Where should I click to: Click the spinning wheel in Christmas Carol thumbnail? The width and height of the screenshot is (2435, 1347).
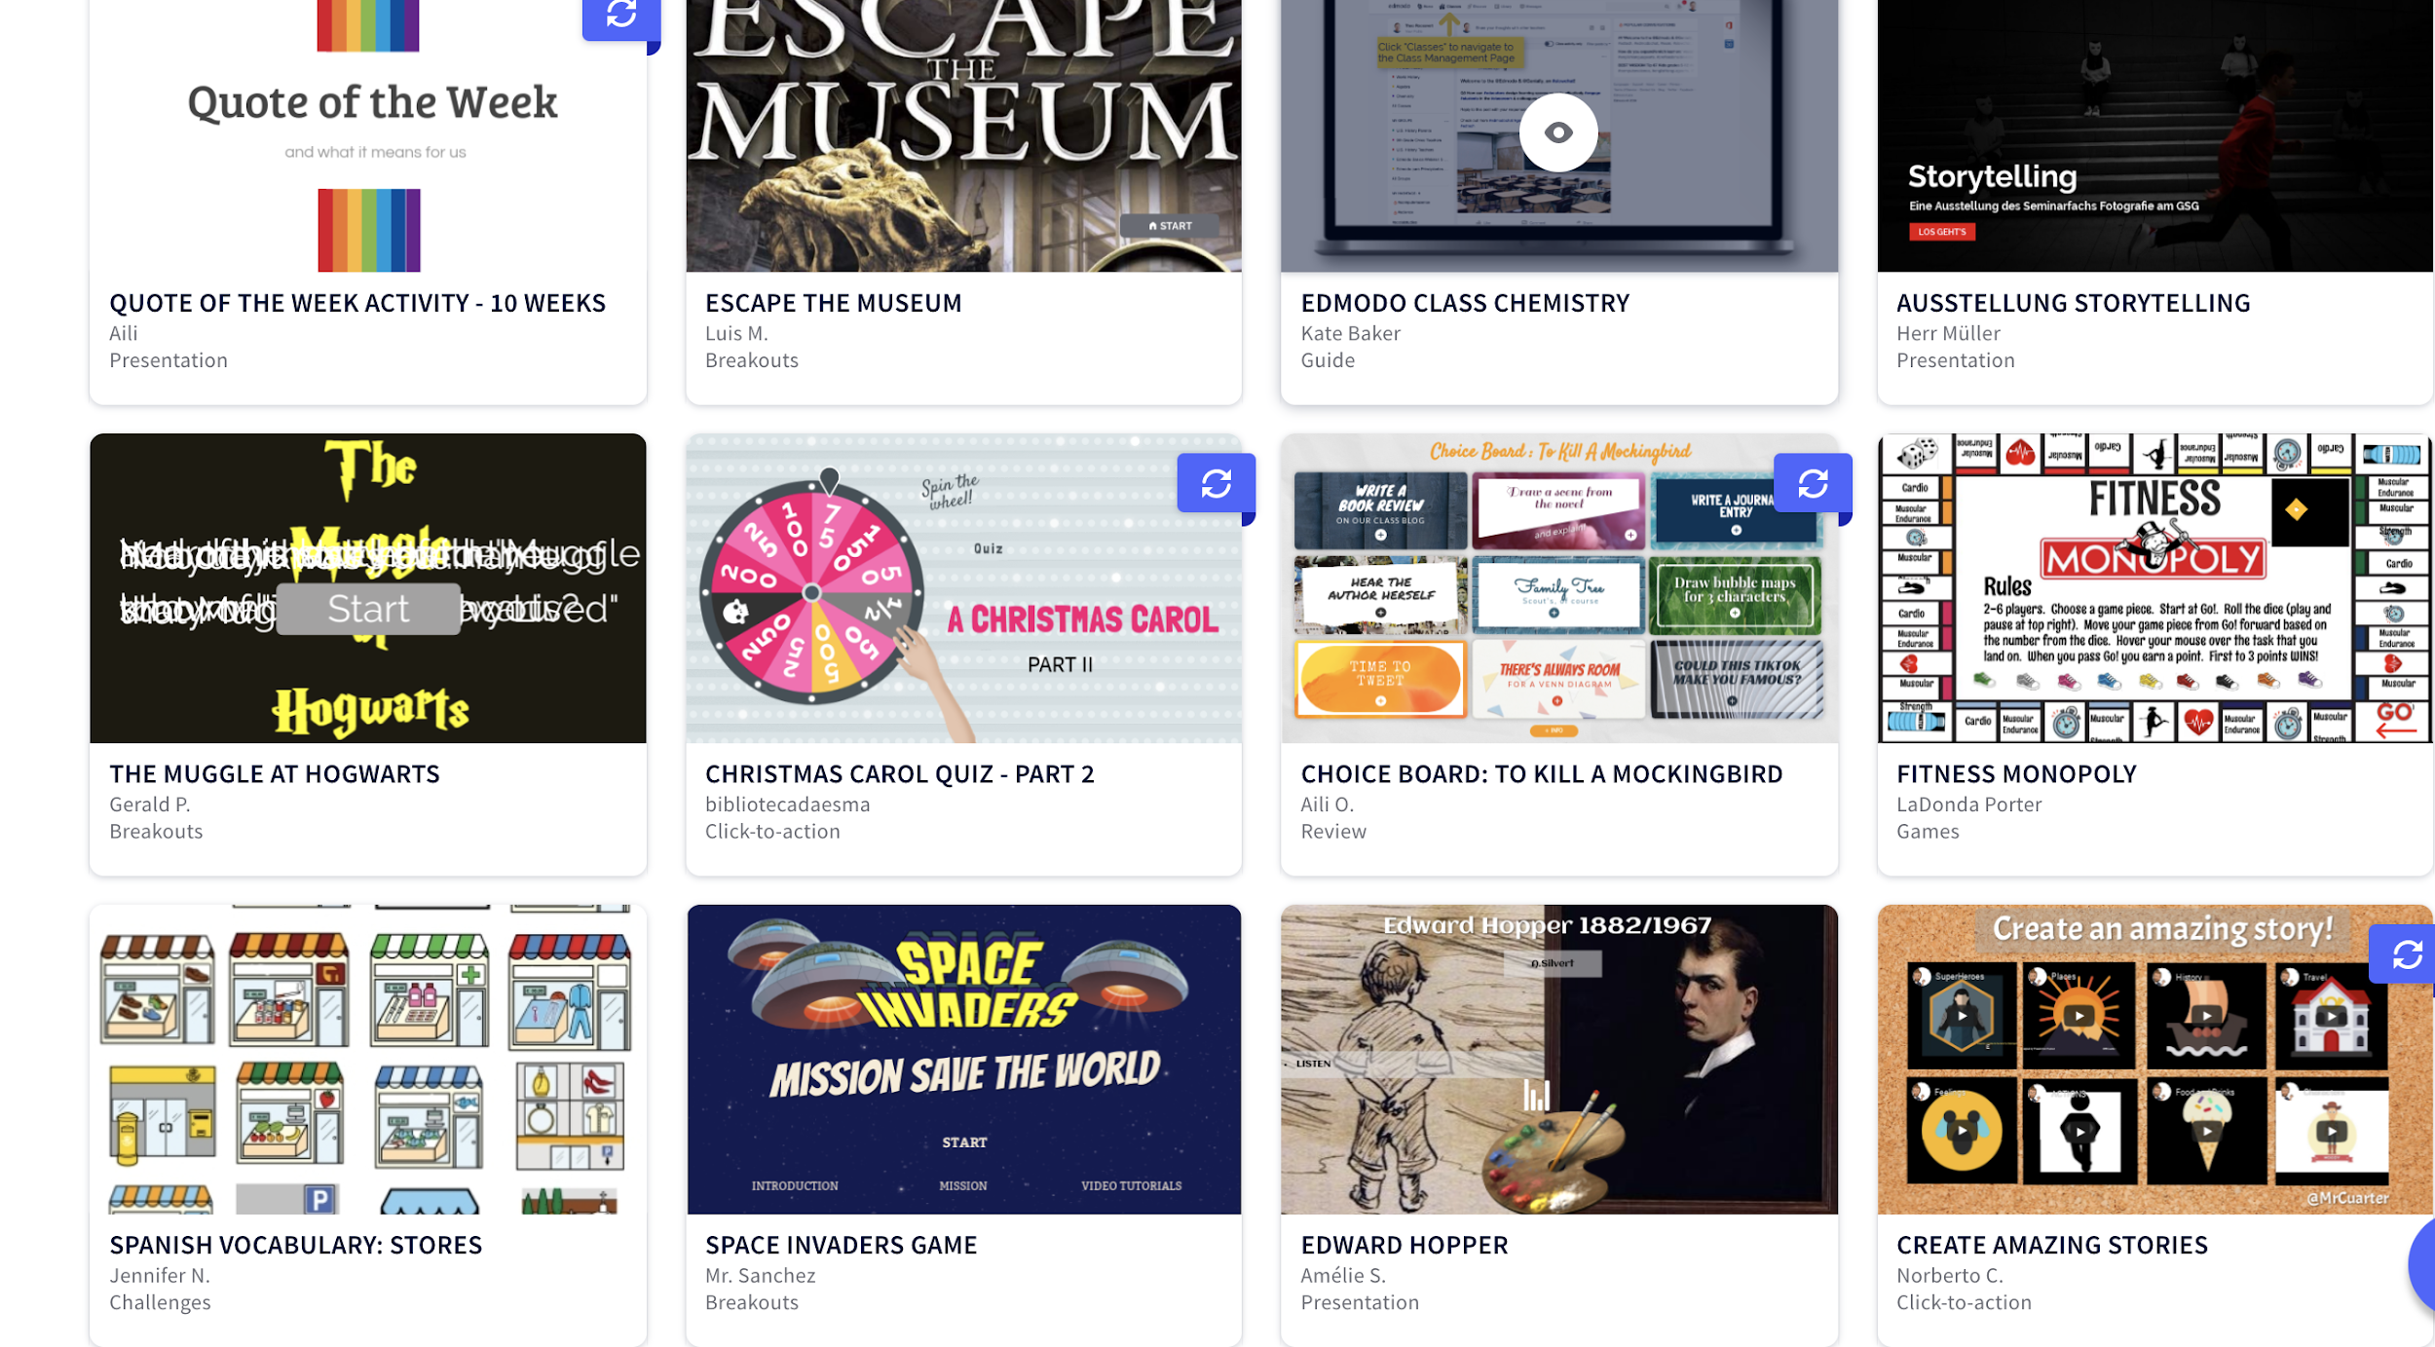tap(811, 592)
